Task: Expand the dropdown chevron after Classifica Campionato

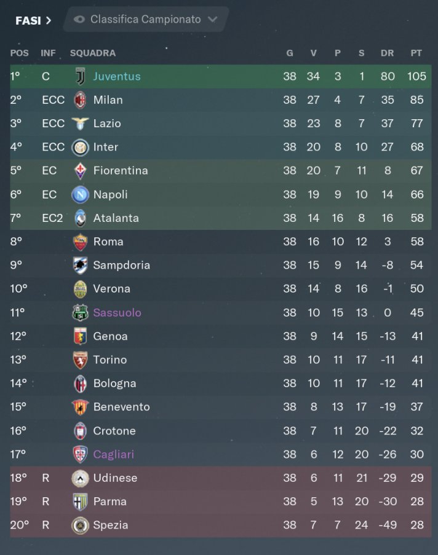Action: pos(213,19)
